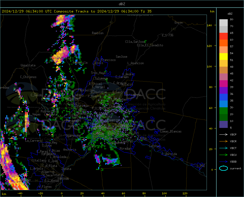
Task: Click the blue VBBB arrow icon
Action: (223, 162)
